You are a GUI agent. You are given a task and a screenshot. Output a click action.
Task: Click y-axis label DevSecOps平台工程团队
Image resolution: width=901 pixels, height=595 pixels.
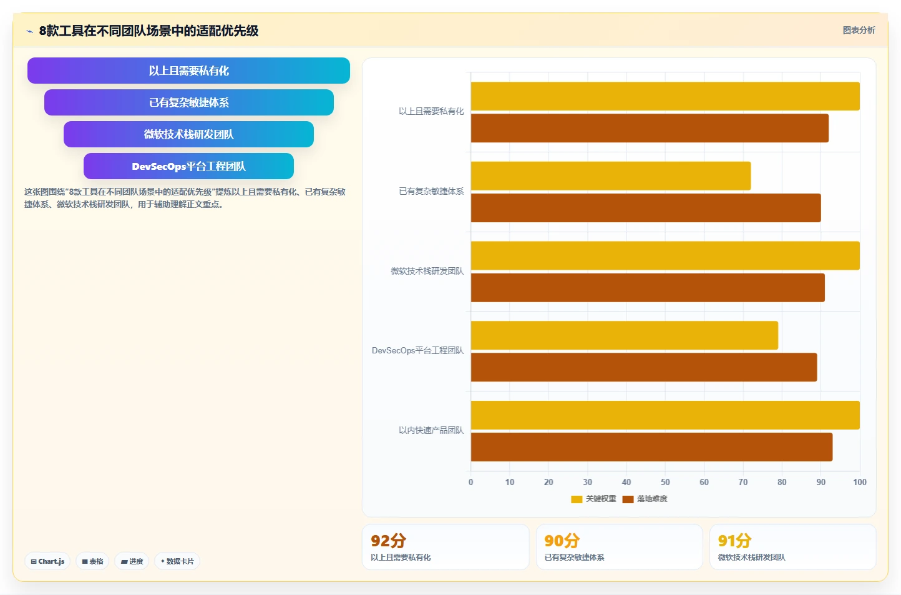(x=417, y=350)
